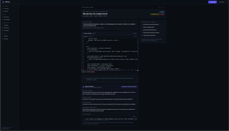Click the Source context header icon
This screenshot has width=229, height=131.
tap(83, 33)
